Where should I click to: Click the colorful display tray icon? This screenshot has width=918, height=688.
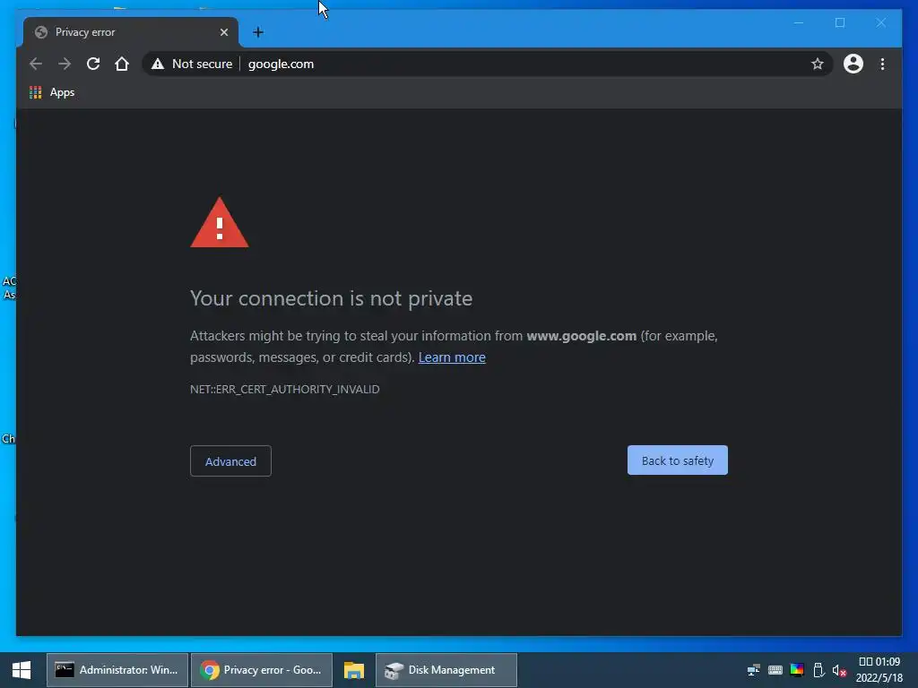coord(797,670)
